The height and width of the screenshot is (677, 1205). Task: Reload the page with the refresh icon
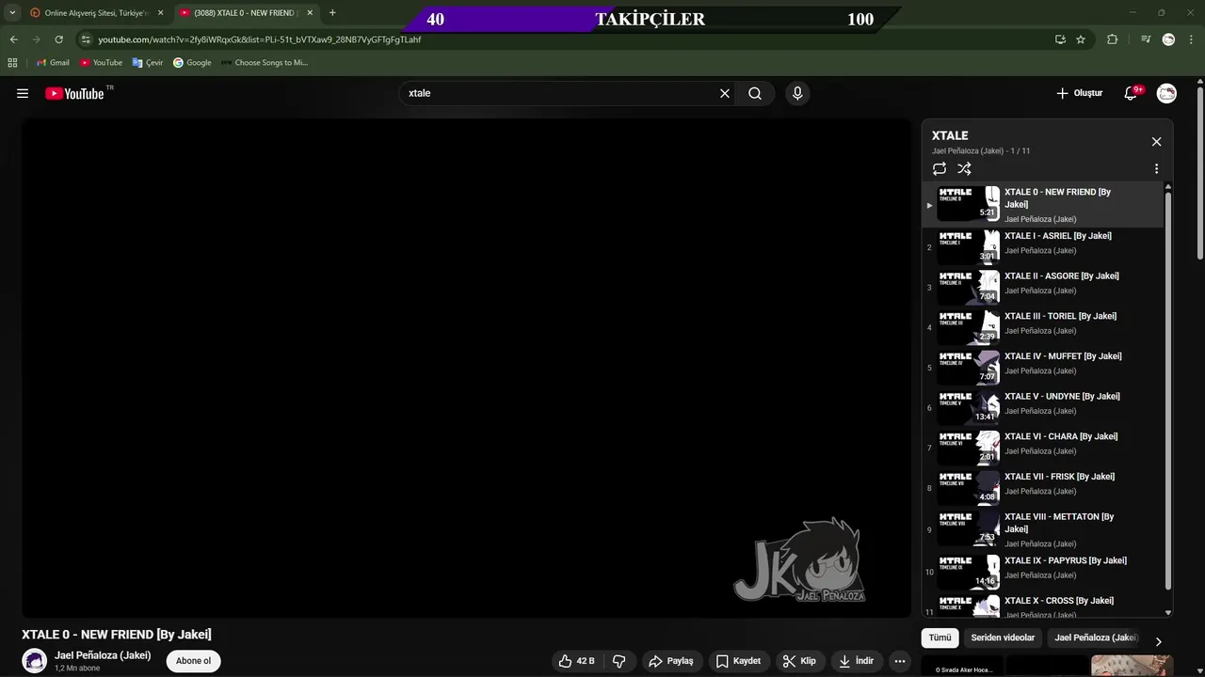click(x=58, y=39)
